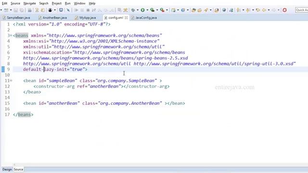Screen dimensions: 308x173
Task: Click the Forward navigation arrow icon
Action: tap(274, 10)
